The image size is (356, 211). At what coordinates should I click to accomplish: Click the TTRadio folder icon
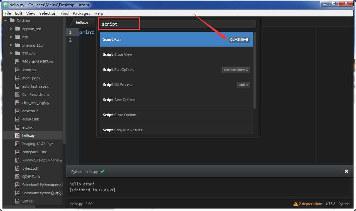coord(17,53)
